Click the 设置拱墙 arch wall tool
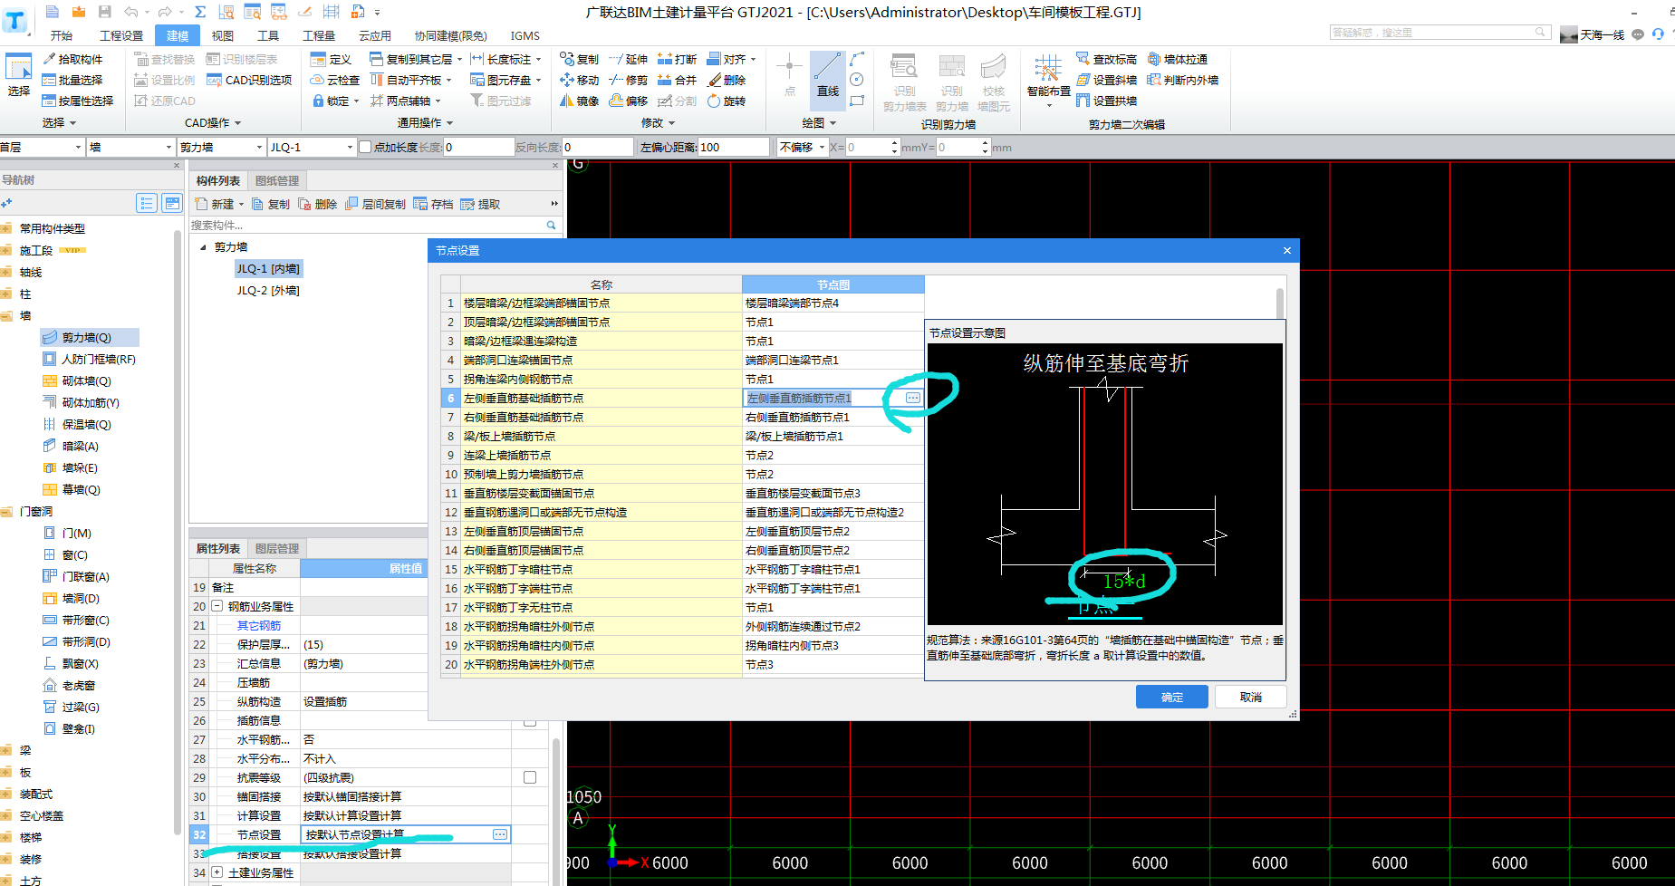The width and height of the screenshot is (1675, 886). click(1106, 101)
